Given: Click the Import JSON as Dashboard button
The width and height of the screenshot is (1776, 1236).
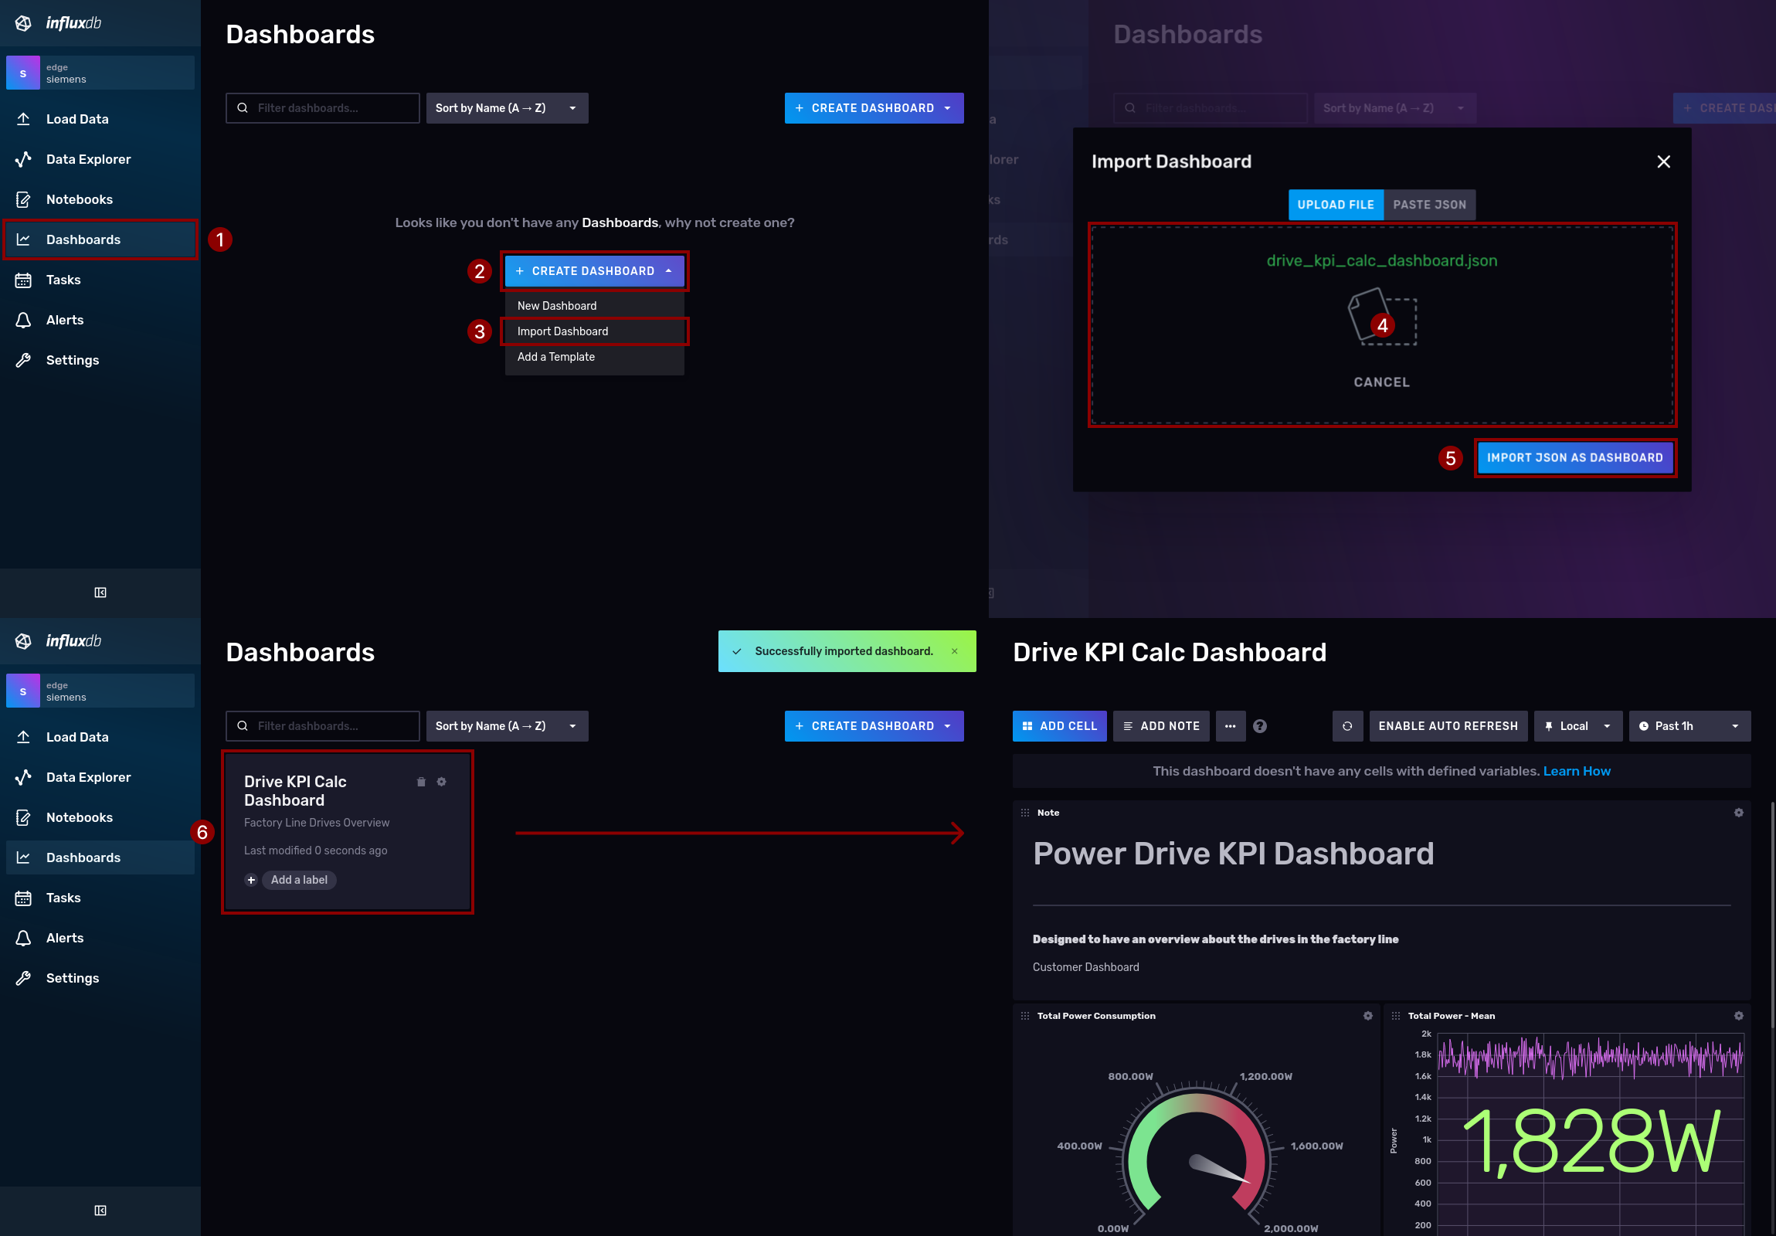Looking at the screenshot, I should pyautogui.click(x=1575, y=457).
